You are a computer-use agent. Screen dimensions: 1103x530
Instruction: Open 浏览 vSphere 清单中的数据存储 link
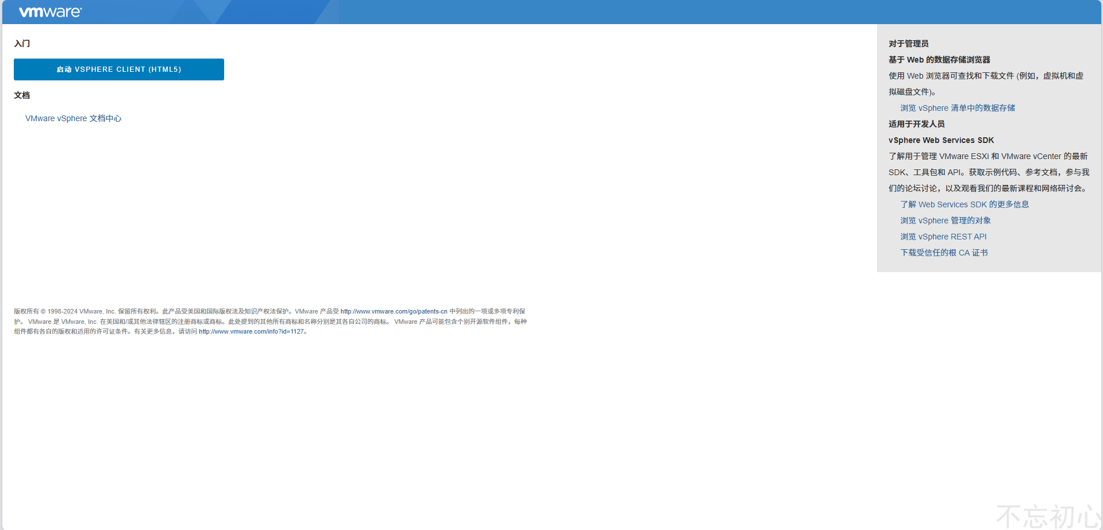tap(958, 108)
